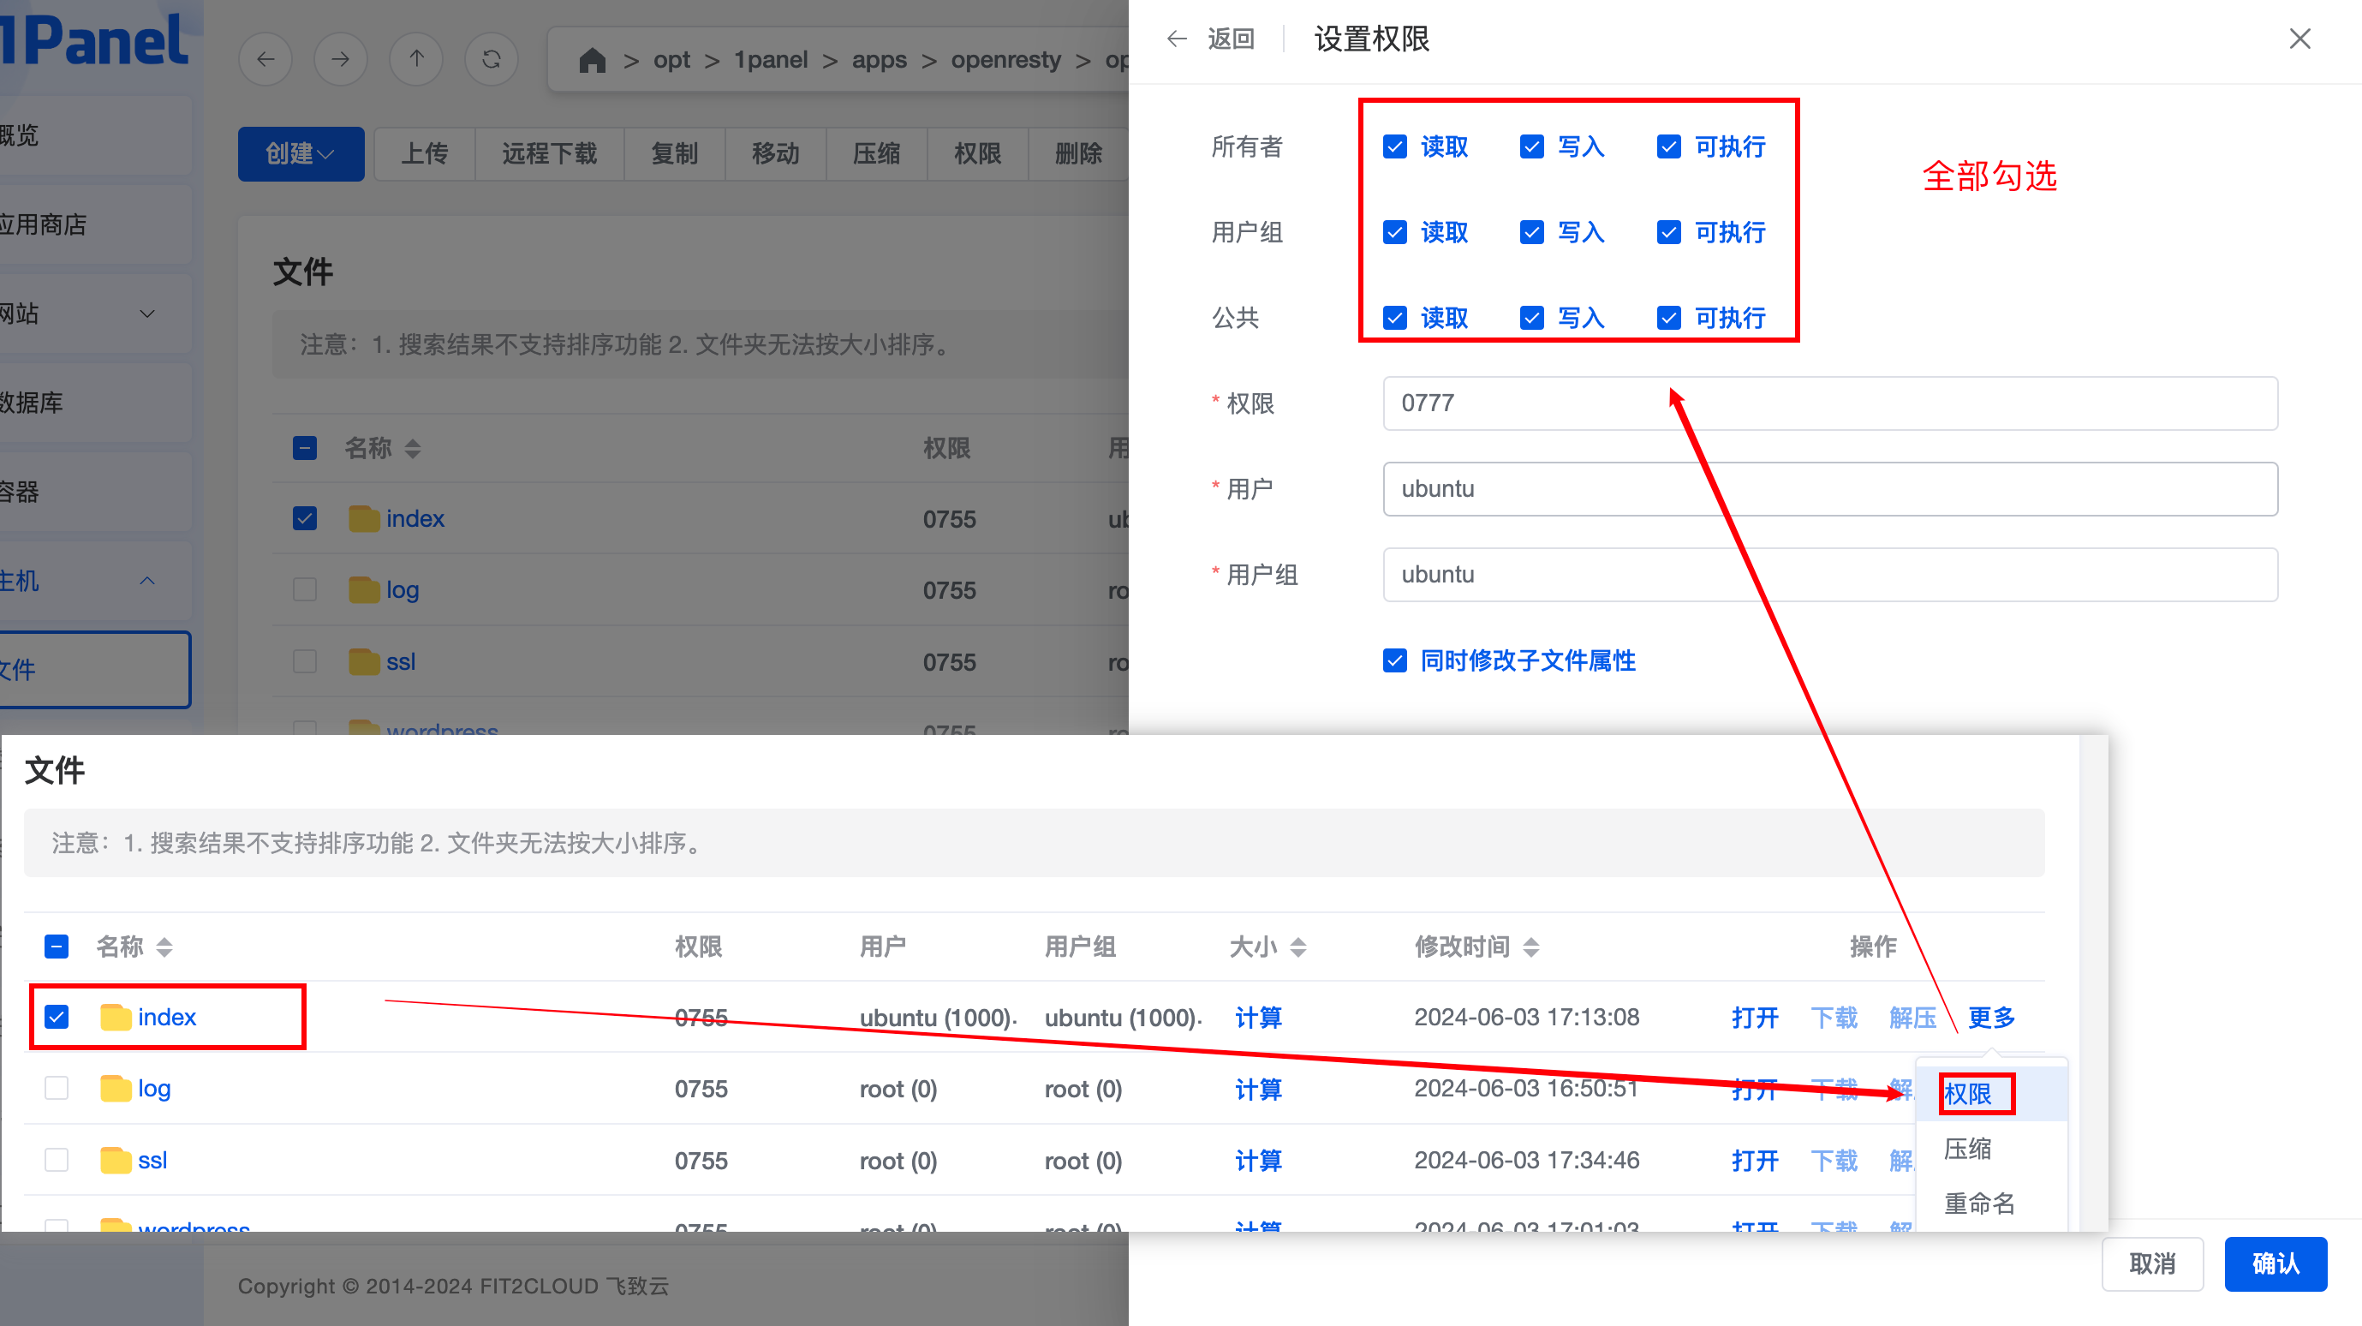Open 应用商店 in the sidebar
Screen dimensions: 2362x1326
pyautogui.click(x=95, y=224)
